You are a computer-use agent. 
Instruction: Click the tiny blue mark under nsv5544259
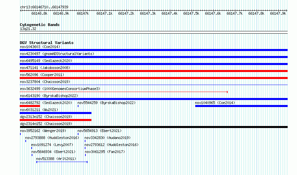pos(78,106)
